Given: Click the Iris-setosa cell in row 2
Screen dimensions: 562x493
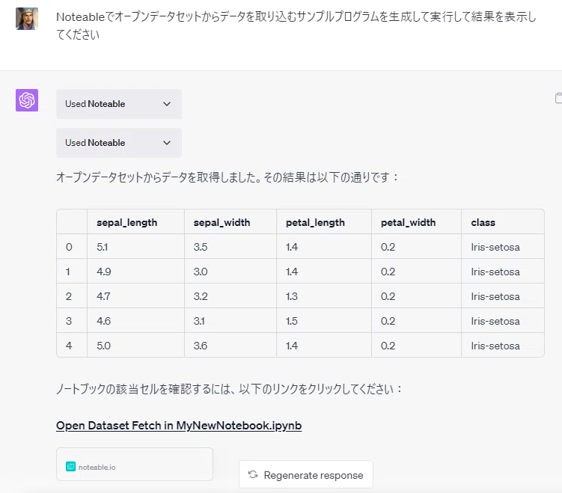Looking at the screenshot, I should (x=503, y=296).
